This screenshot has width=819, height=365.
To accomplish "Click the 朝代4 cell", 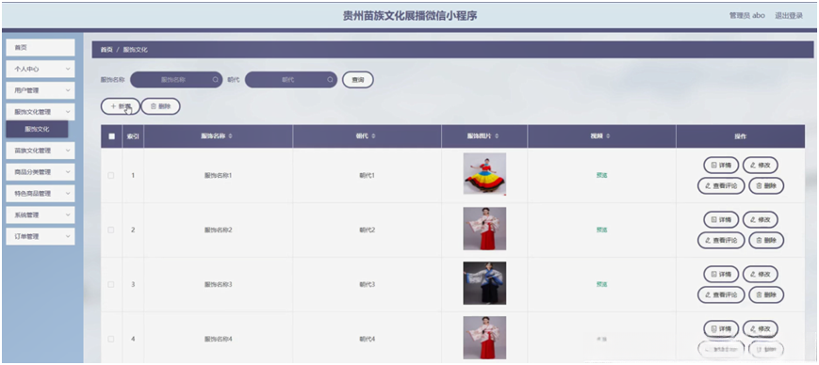I will point(368,340).
